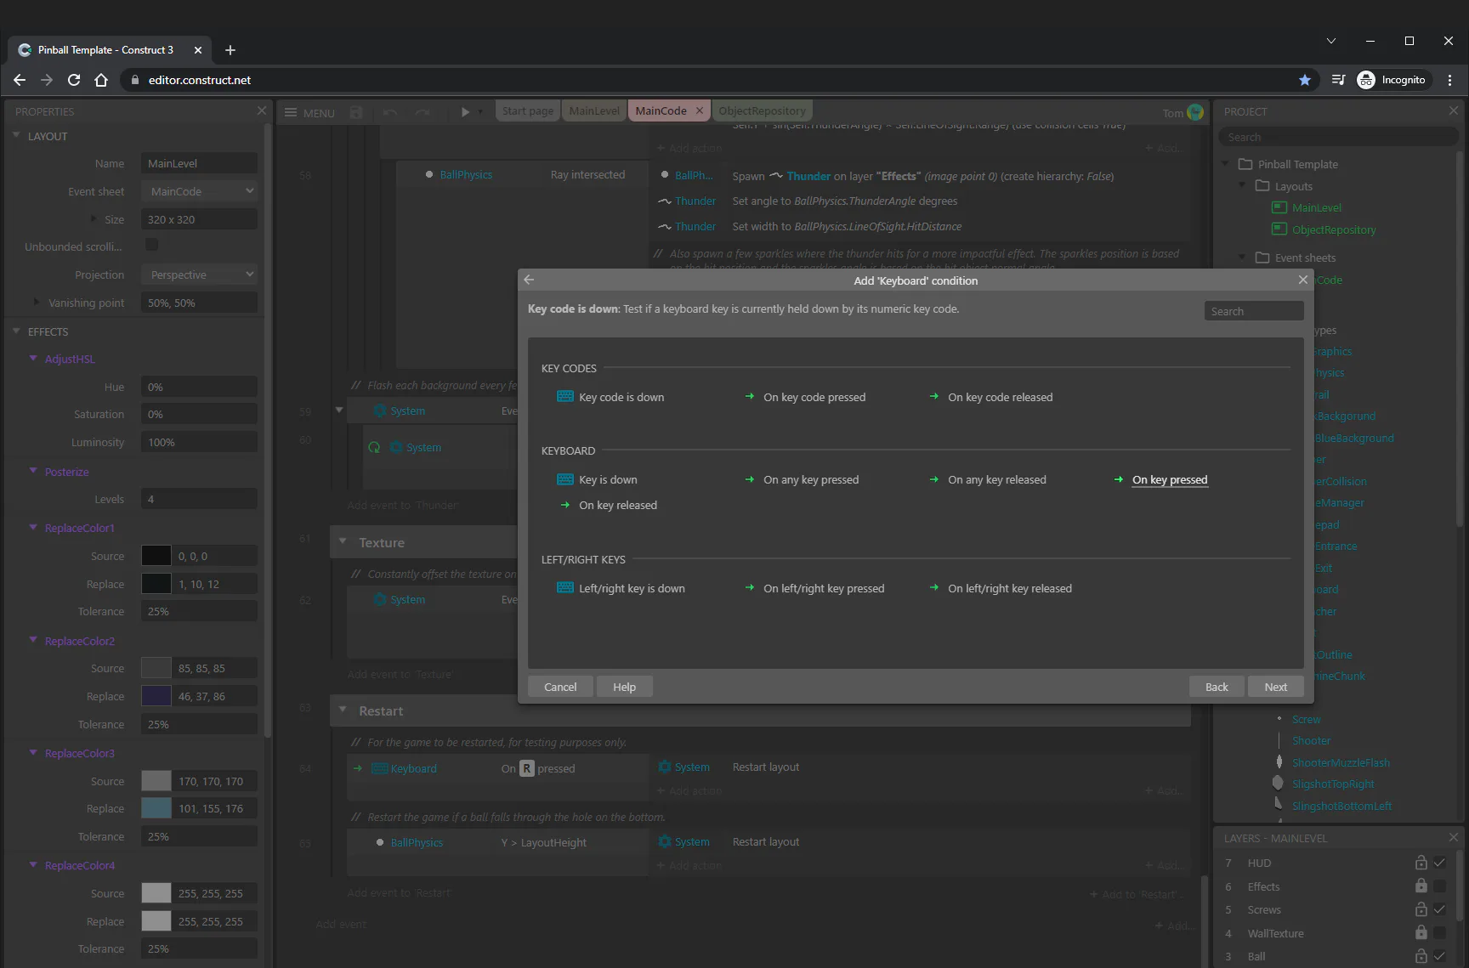1469x968 pixels.
Task: Open Help for keyboard conditions
Action: [x=624, y=687]
